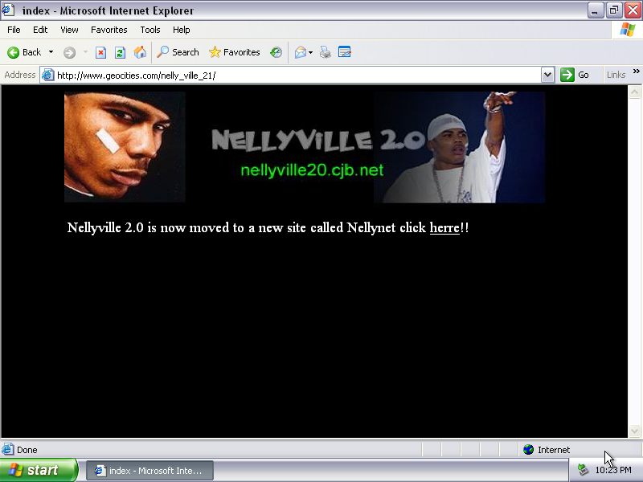Click the Nelly face photo with bandage
Screen dimensions: 643x482
click(125, 147)
